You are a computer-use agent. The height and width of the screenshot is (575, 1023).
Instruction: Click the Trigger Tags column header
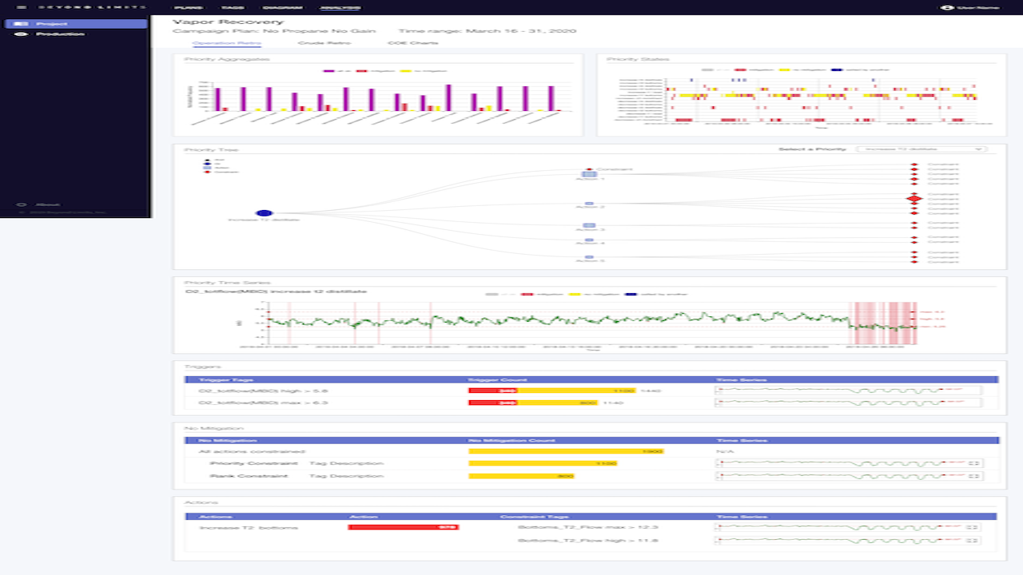225,379
